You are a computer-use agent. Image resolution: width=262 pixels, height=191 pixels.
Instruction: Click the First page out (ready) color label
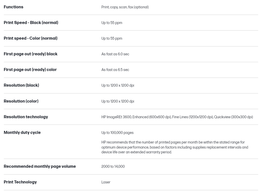pos(30,70)
